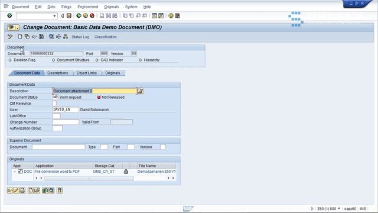Open the Environment menu
The image size is (378, 213).
coord(88,7)
